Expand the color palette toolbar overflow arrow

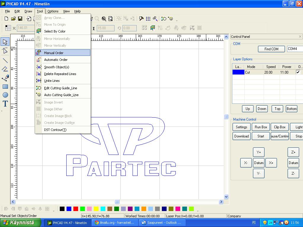(x=197, y=211)
